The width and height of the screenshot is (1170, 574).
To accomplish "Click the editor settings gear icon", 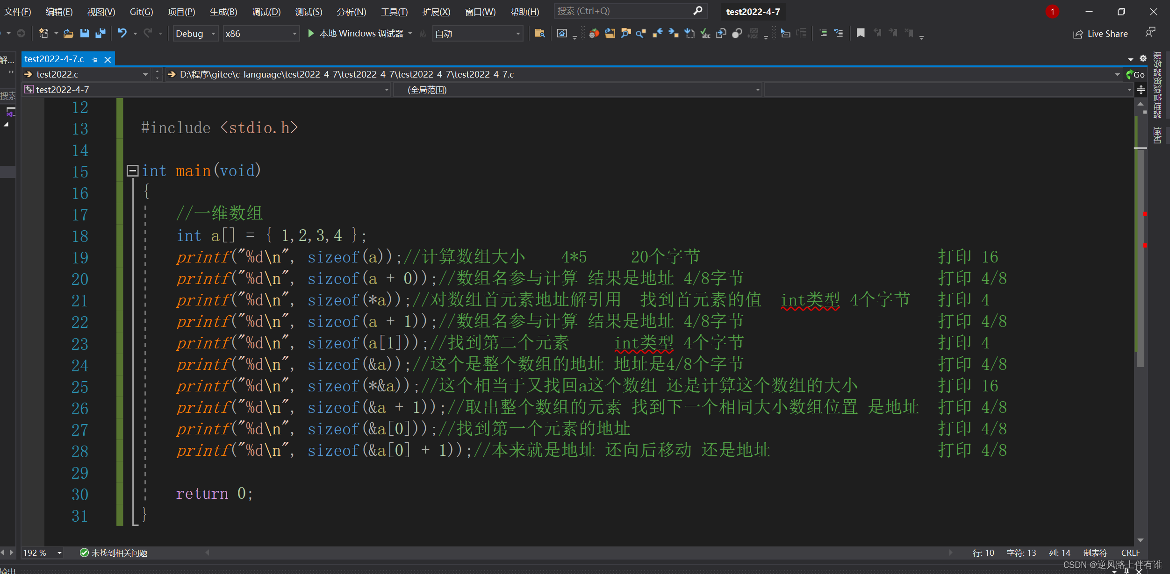I will [x=1143, y=58].
